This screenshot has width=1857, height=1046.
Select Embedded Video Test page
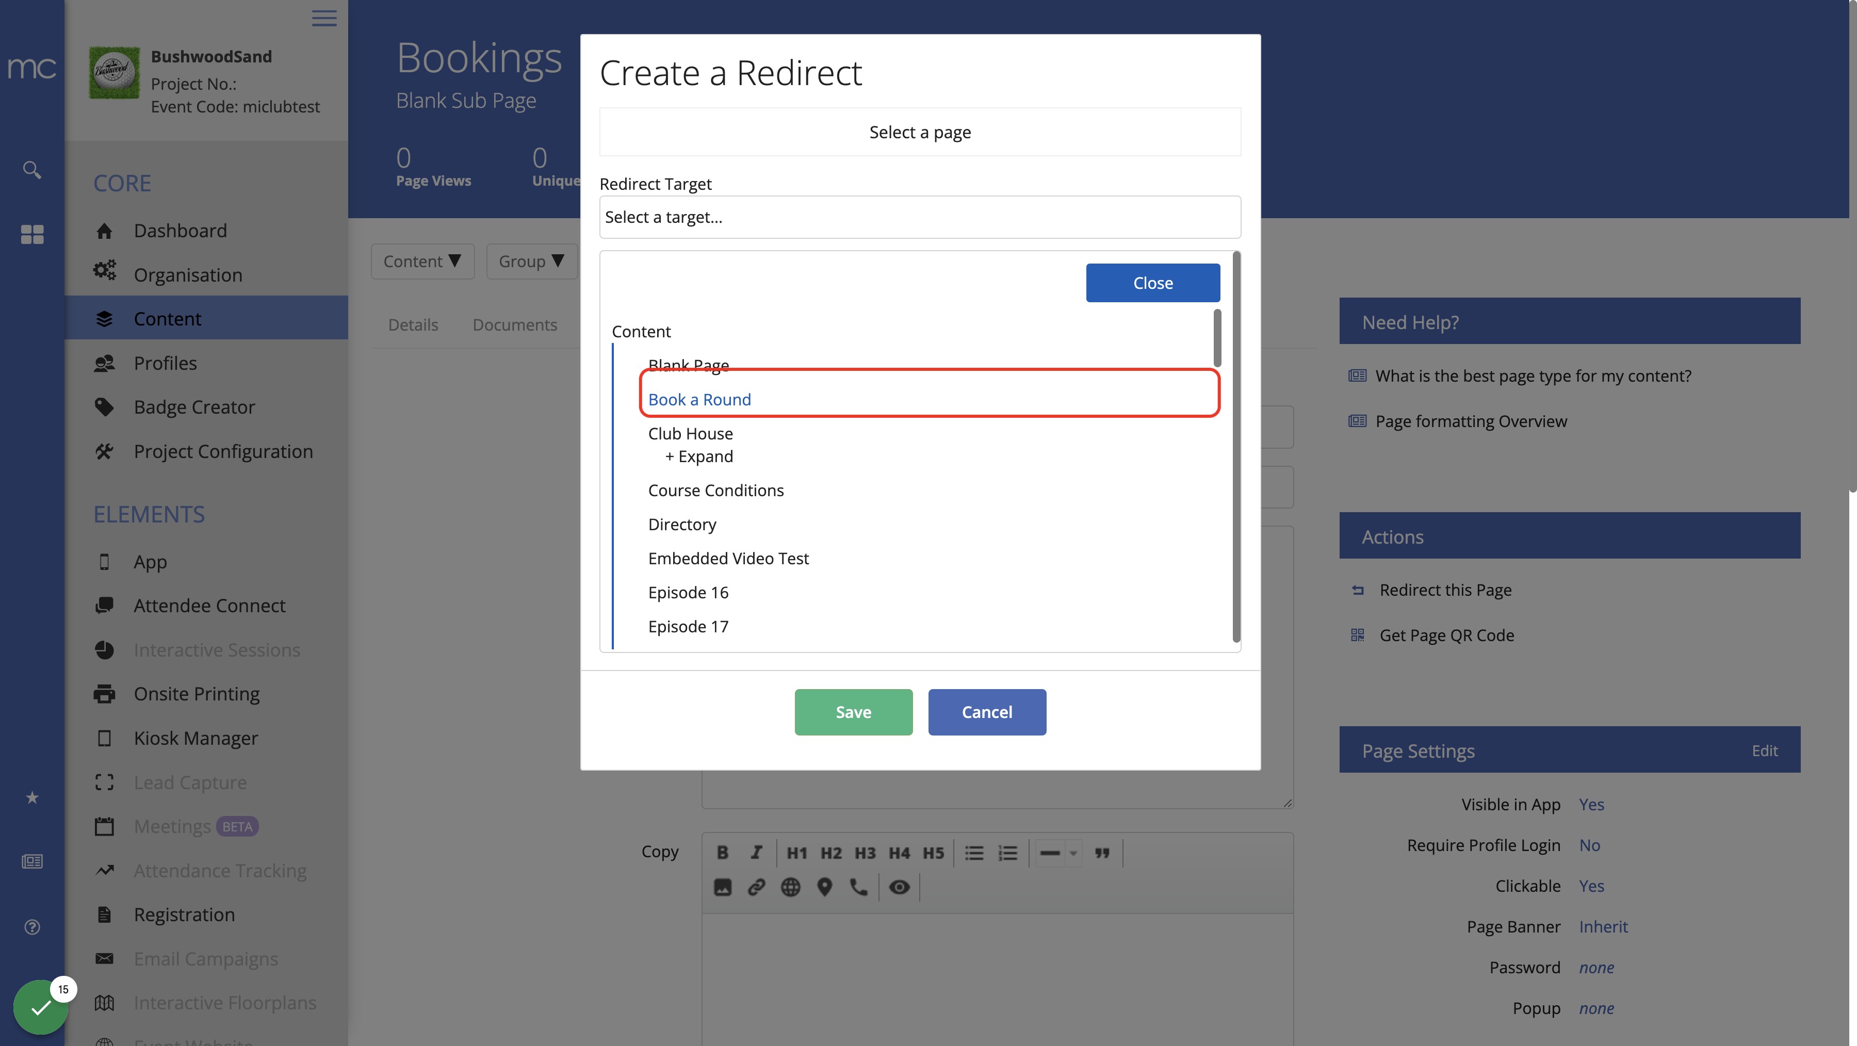pos(728,559)
